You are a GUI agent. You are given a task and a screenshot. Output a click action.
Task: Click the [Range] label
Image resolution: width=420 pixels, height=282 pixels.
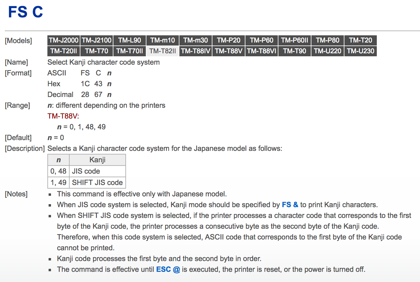point(17,105)
